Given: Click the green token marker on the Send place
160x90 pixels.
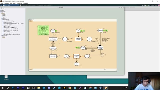Looking at the screenshot, I should click(56, 31).
